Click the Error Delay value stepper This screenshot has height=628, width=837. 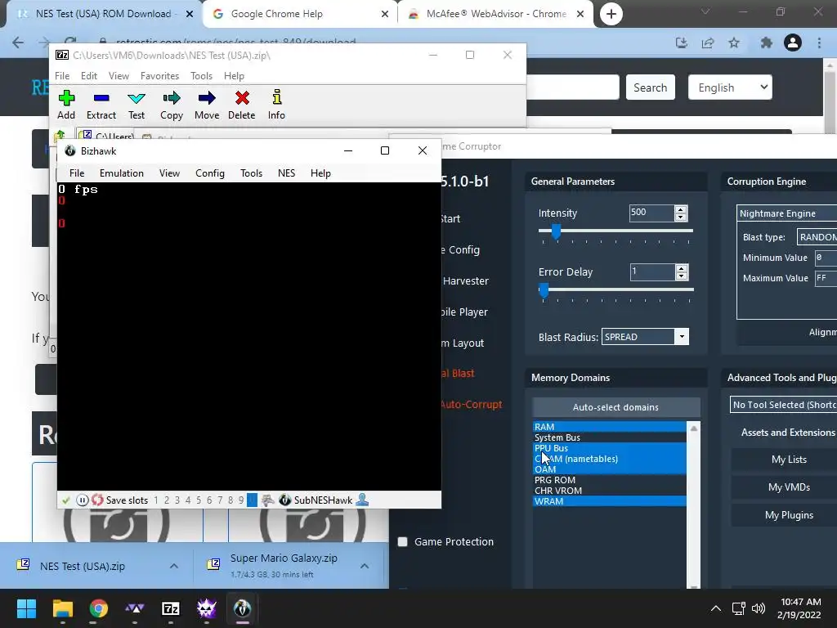pos(681,272)
